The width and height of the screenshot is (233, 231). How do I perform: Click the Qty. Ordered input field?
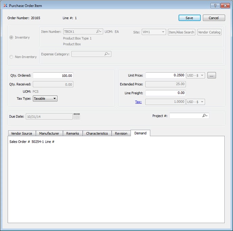[x=53, y=76]
